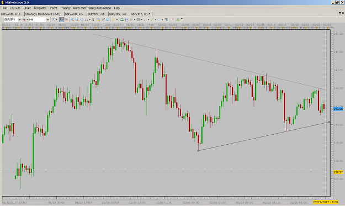
Task: Open the Trading menu
Action: point(65,8)
